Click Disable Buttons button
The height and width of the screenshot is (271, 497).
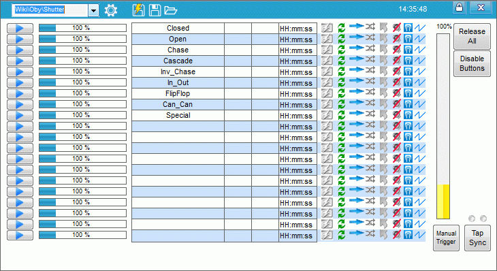click(x=472, y=63)
